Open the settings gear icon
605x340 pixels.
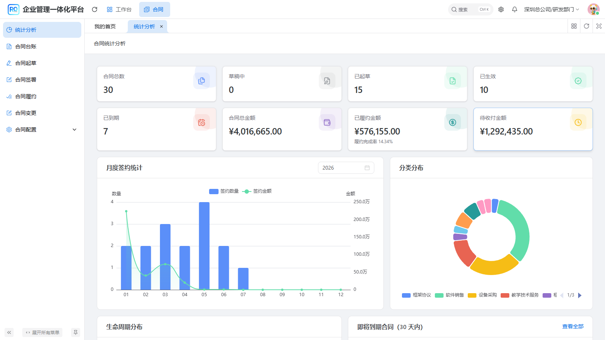501,9
